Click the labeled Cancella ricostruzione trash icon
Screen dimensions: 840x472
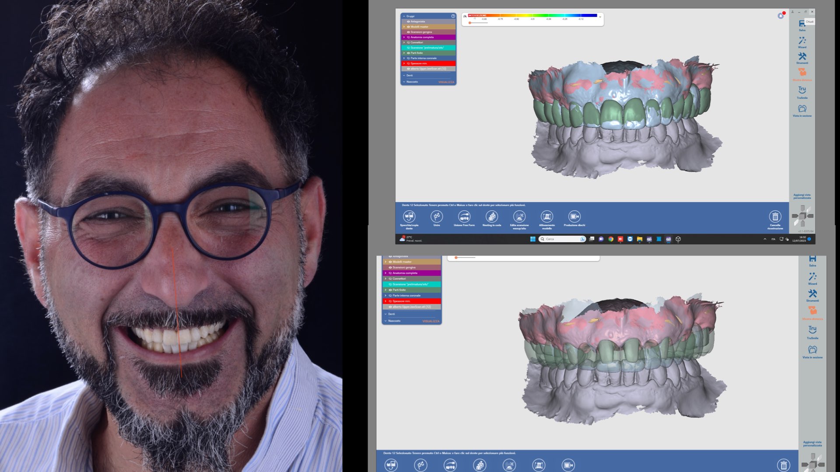coord(775,216)
